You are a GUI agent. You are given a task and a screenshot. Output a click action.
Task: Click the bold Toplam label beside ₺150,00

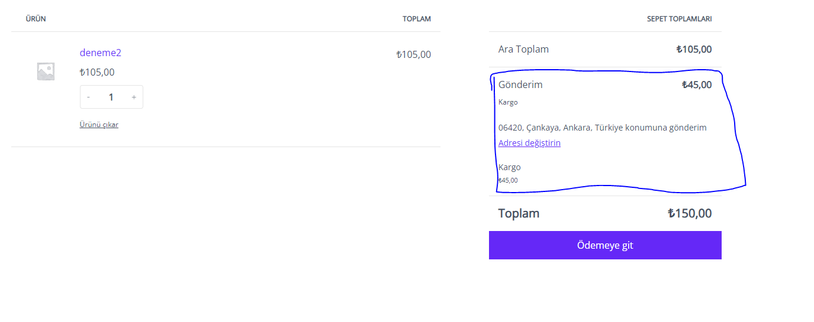[x=519, y=213]
